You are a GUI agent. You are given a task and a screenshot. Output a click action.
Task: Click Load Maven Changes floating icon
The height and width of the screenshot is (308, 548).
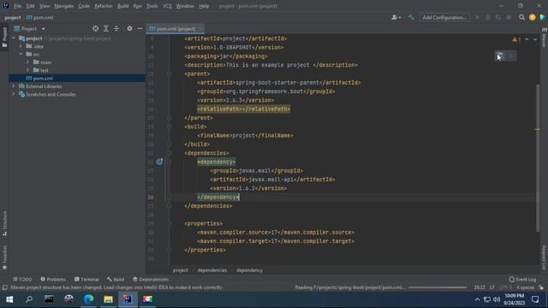point(500,56)
